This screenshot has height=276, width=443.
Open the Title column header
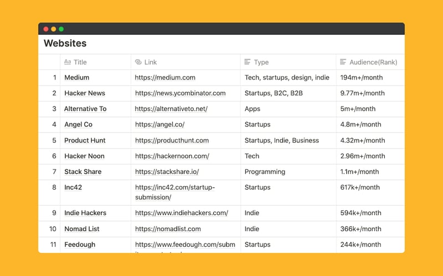[x=95, y=62]
